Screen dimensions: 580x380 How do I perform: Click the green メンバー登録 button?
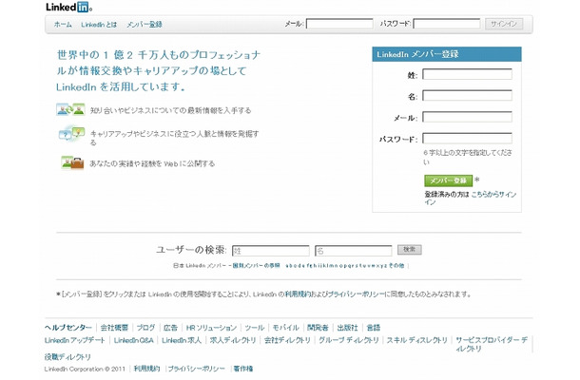point(449,180)
